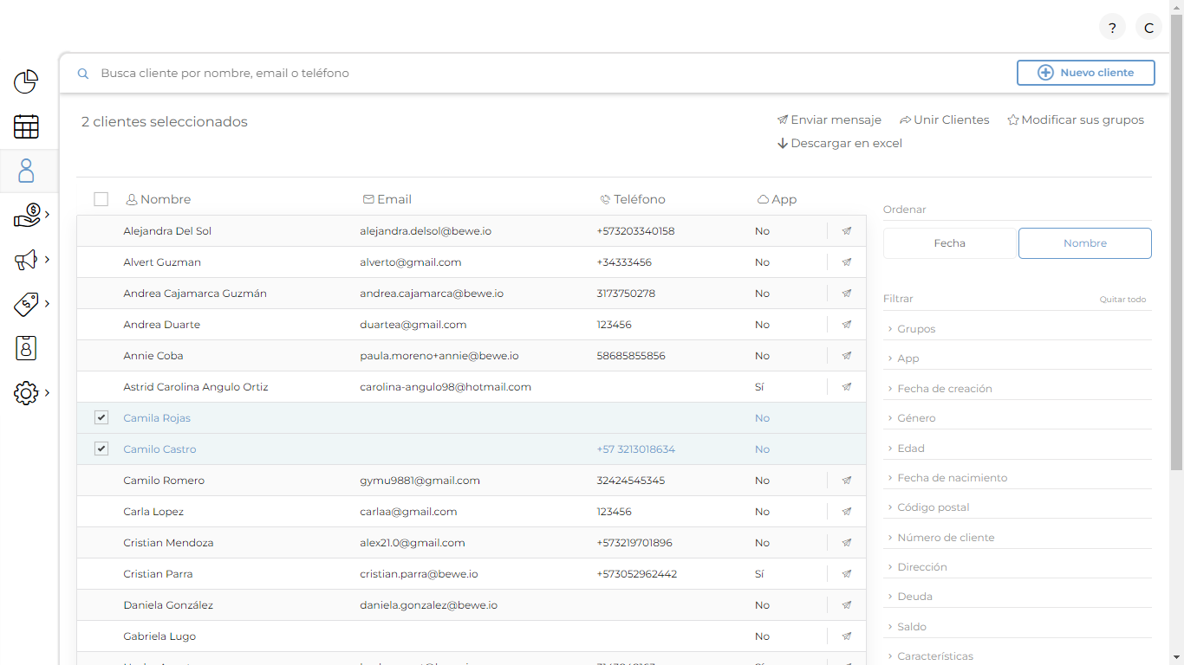1184x665 pixels.
Task: Expand the Número de cliente filter
Action: 1017,538
